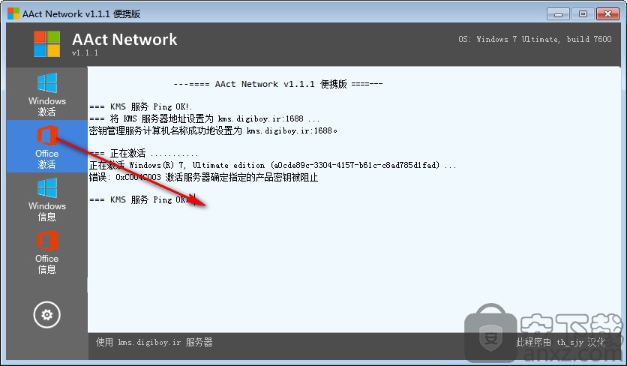The width and height of the screenshot is (627, 366).
Task: Click the last KMS 服务 Ping OK line
Action: point(142,199)
